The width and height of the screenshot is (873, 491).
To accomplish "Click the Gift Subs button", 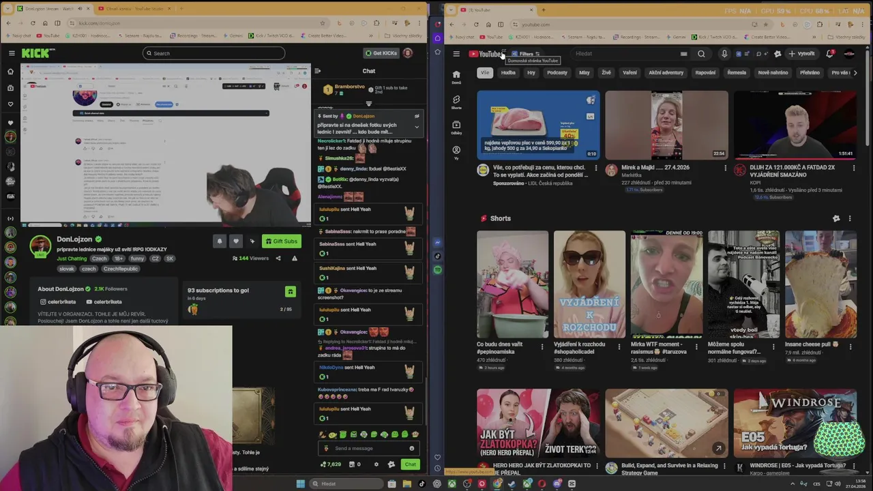I will coord(281,241).
